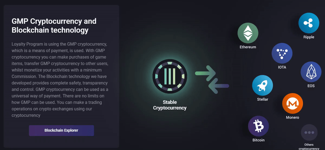Select the Ripple coin icon
The width and height of the screenshot is (325, 150).
[309, 23]
